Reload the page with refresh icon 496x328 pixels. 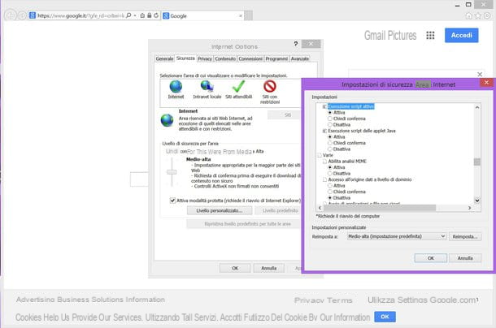(x=156, y=15)
